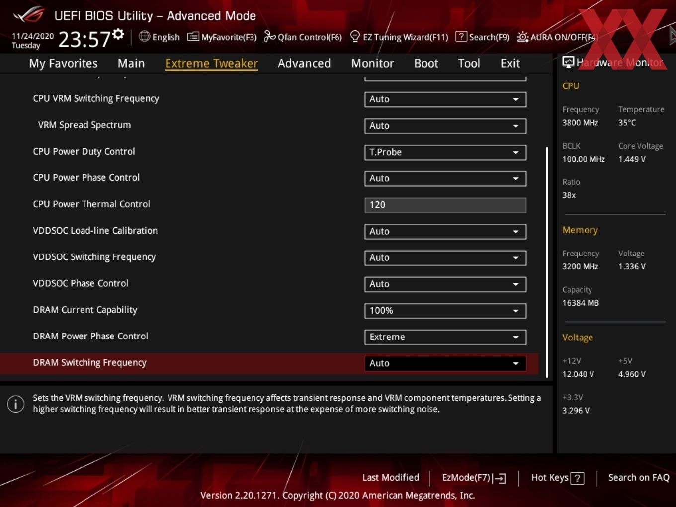676x507 pixels.
Task: Open DRAM Power Phase Control Extreme dropdown
Action: click(x=445, y=337)
